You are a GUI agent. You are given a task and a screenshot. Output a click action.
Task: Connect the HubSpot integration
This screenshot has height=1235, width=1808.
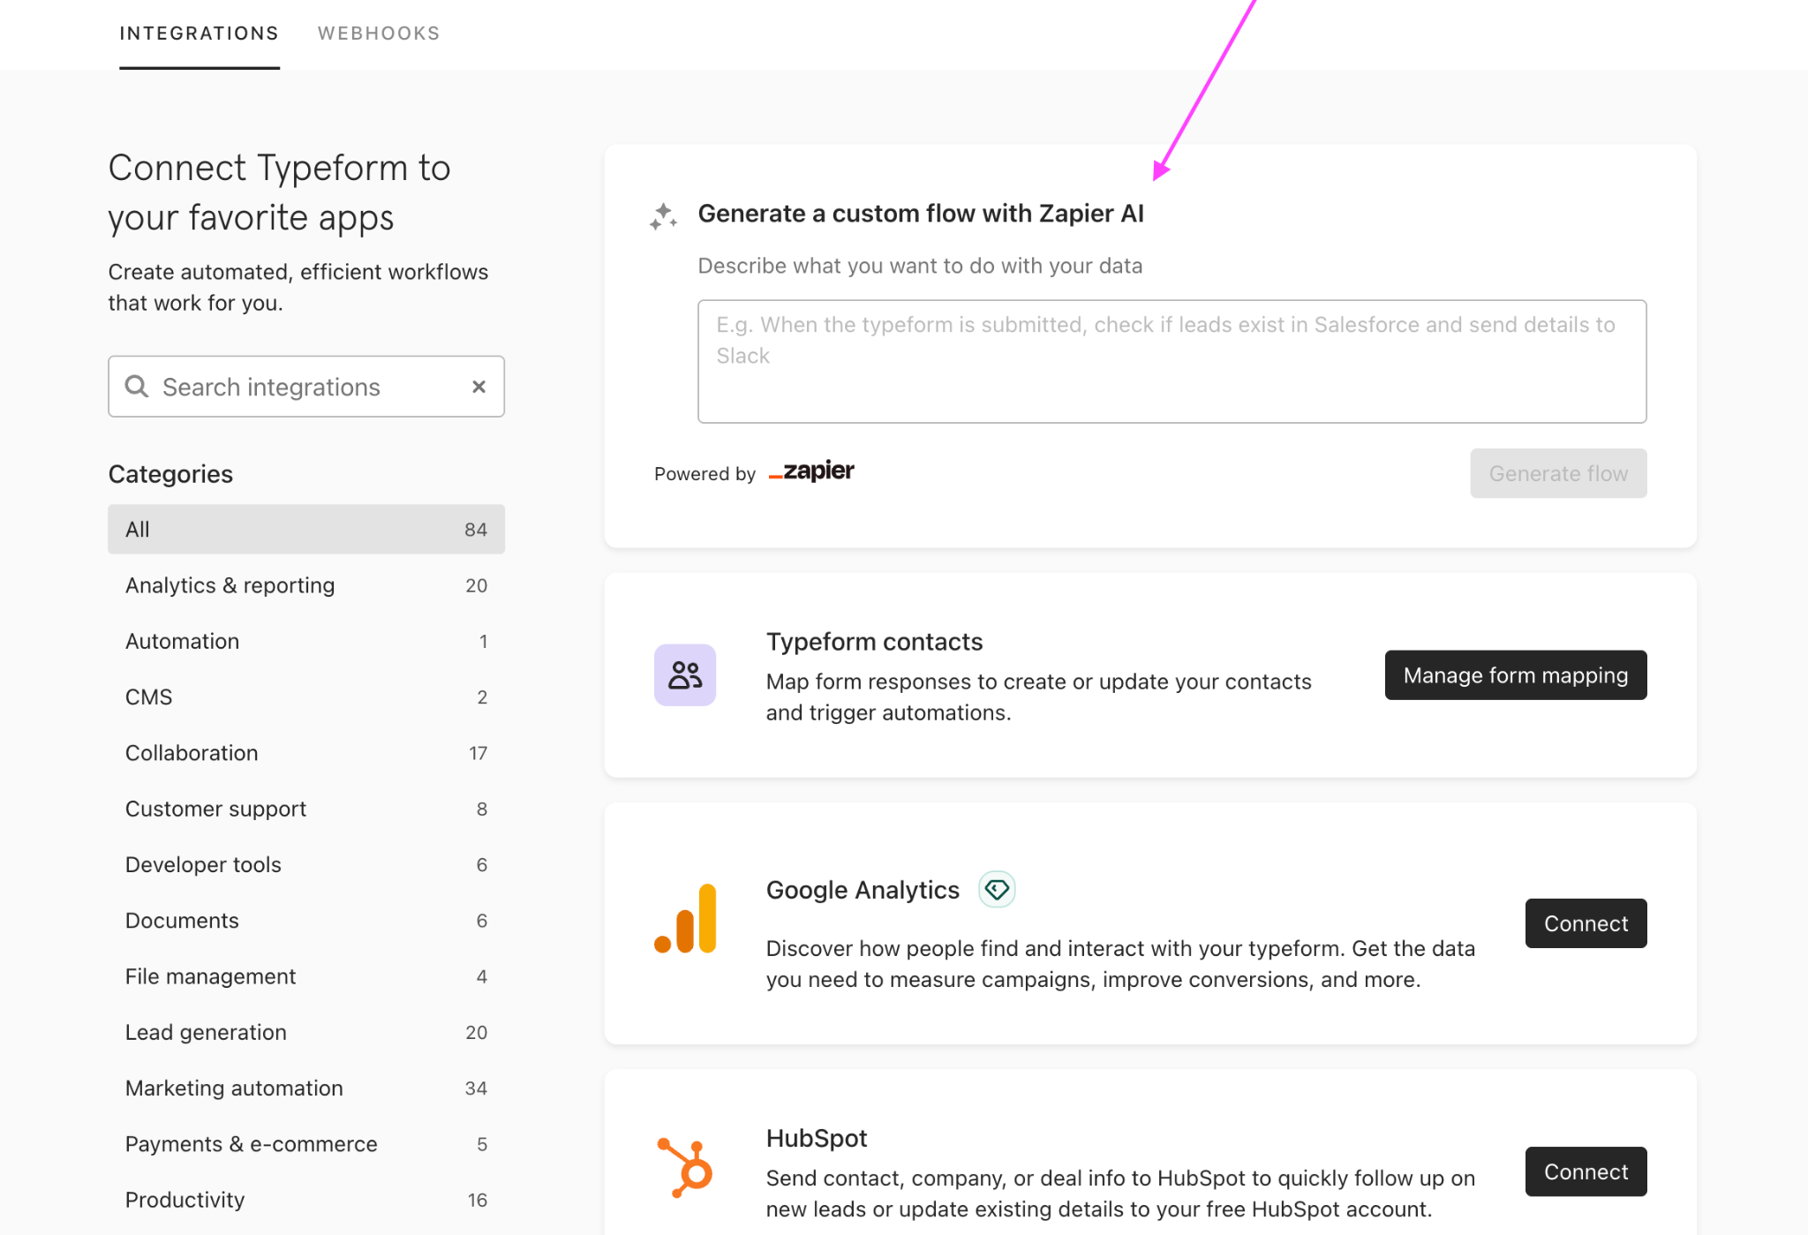(x=1586, y=1171)
